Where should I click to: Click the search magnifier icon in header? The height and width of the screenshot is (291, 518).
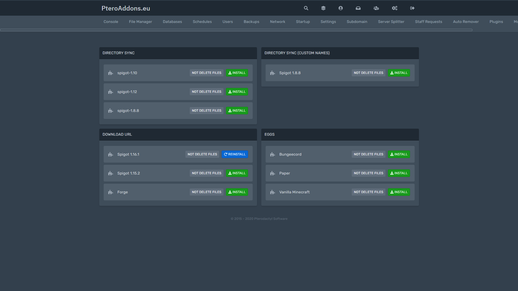(306, 8)
